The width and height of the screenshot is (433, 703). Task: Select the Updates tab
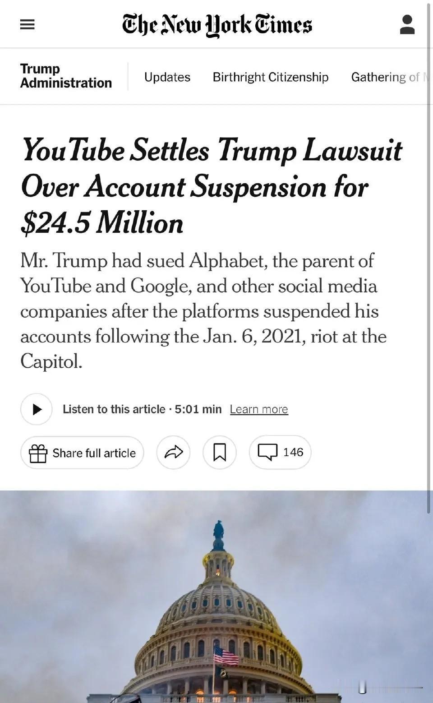pos(167,77)
